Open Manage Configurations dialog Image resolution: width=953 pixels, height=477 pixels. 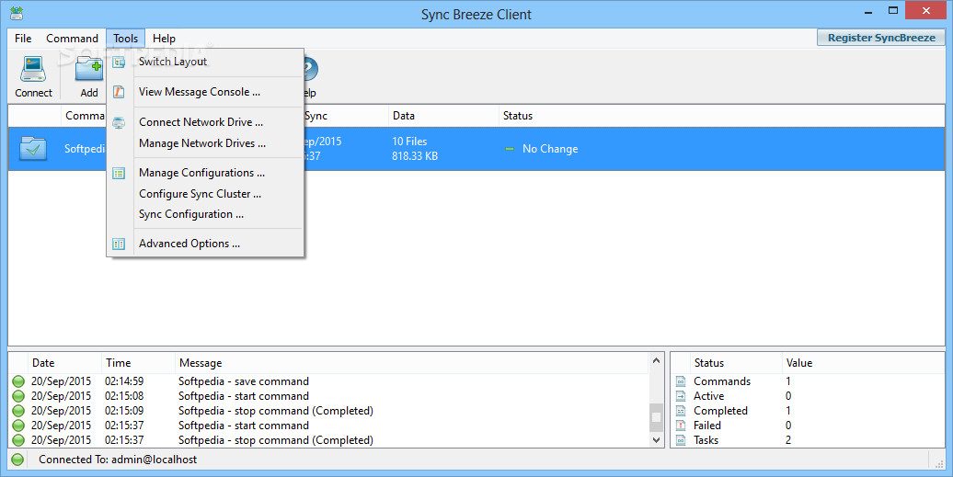click(205, 173)
